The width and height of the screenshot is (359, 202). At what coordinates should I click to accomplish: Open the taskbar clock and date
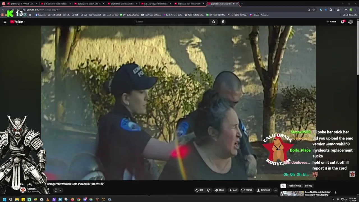point(353,199)
